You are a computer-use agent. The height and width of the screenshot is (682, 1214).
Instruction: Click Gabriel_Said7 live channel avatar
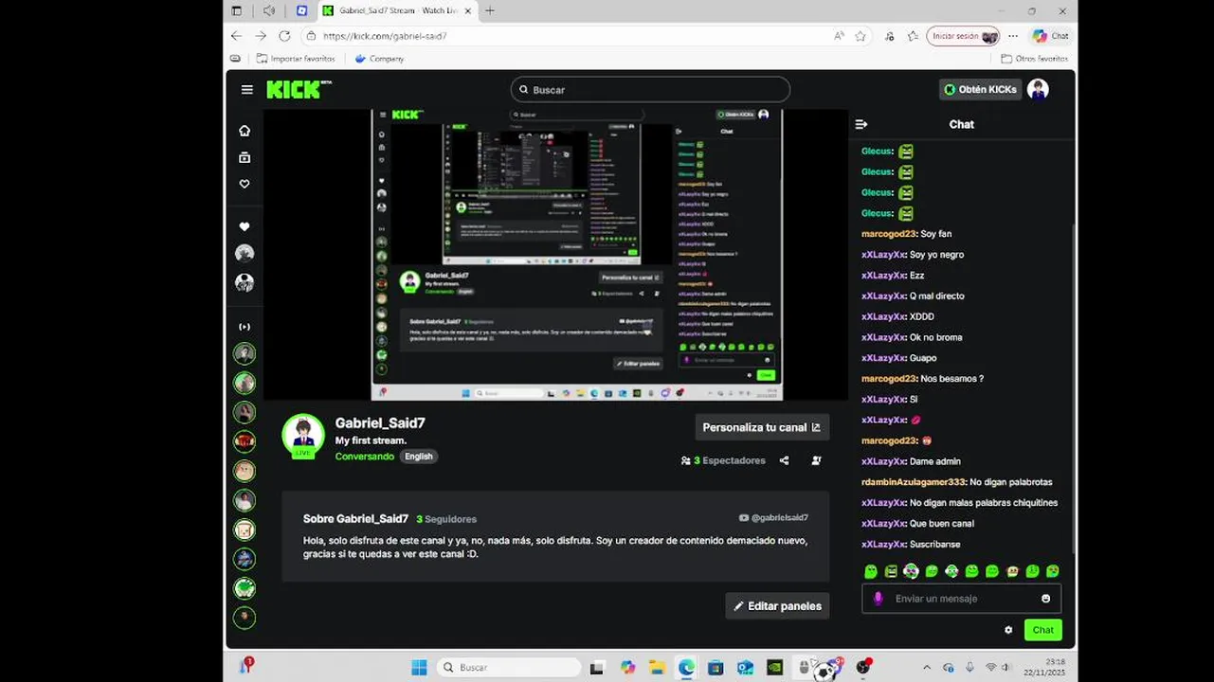[303, 436]
